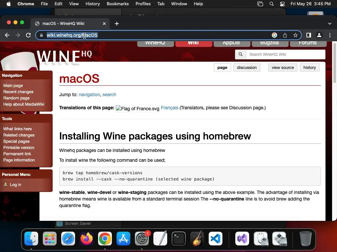This screenshot has width=337, height=252.
Task: Open the Français translation link
Action: coord(169,108)
